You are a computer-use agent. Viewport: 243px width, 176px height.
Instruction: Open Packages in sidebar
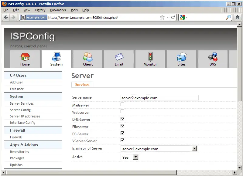[17, 158]
